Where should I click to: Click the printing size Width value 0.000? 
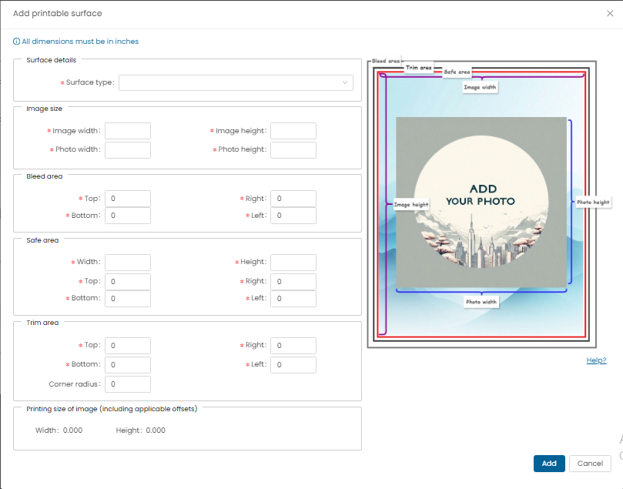72,430
